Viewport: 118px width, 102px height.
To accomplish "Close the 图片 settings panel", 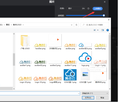I will tap(105, 2).
